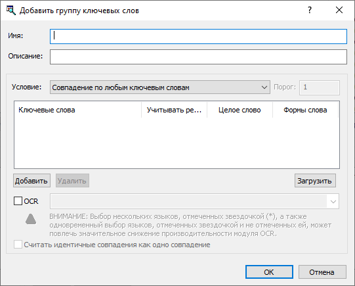Click the Формы слова column header
The image size is (355, 286).
click(305, 110)
